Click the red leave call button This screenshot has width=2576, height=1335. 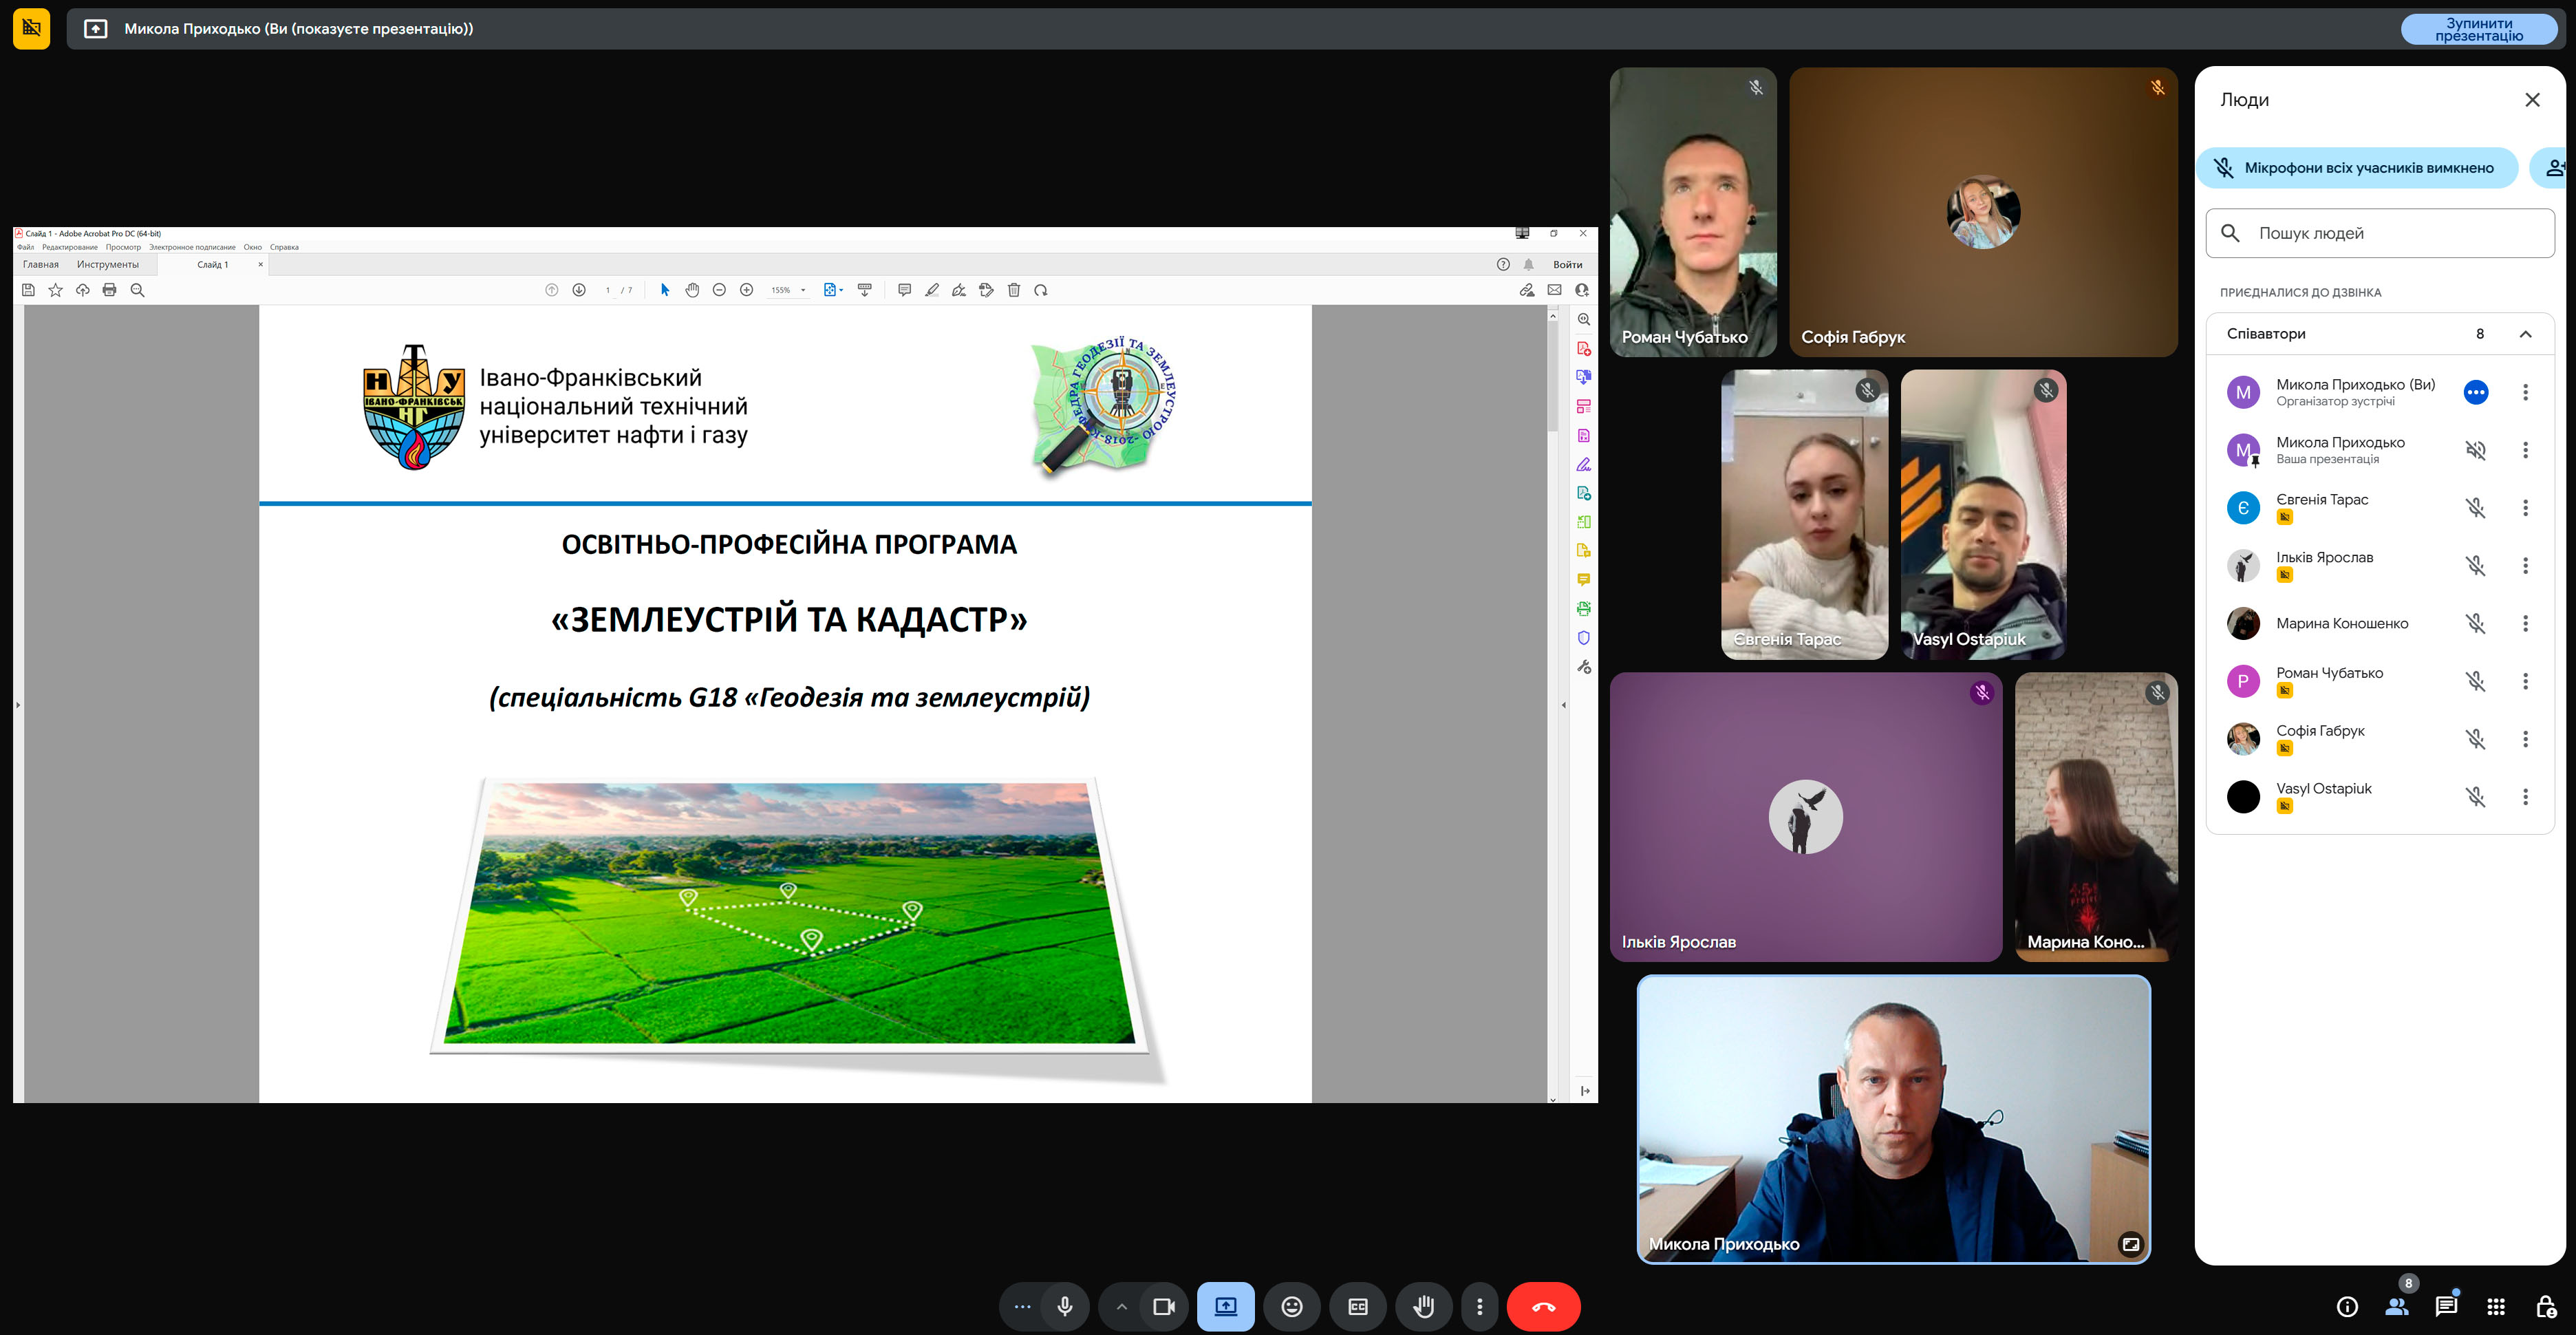pos(1543,1306)
